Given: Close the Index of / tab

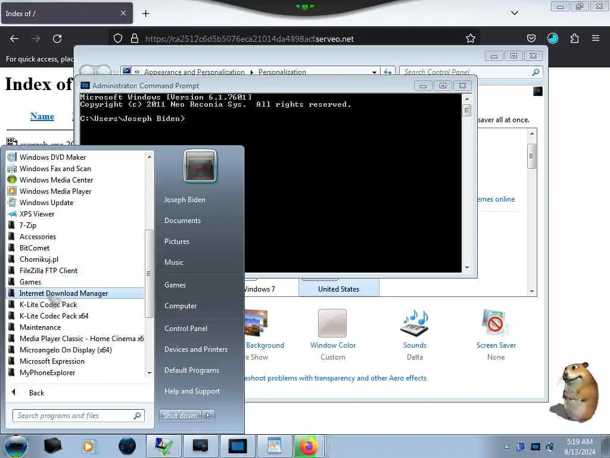Looking at the screenshot, I should click(123, 13).
